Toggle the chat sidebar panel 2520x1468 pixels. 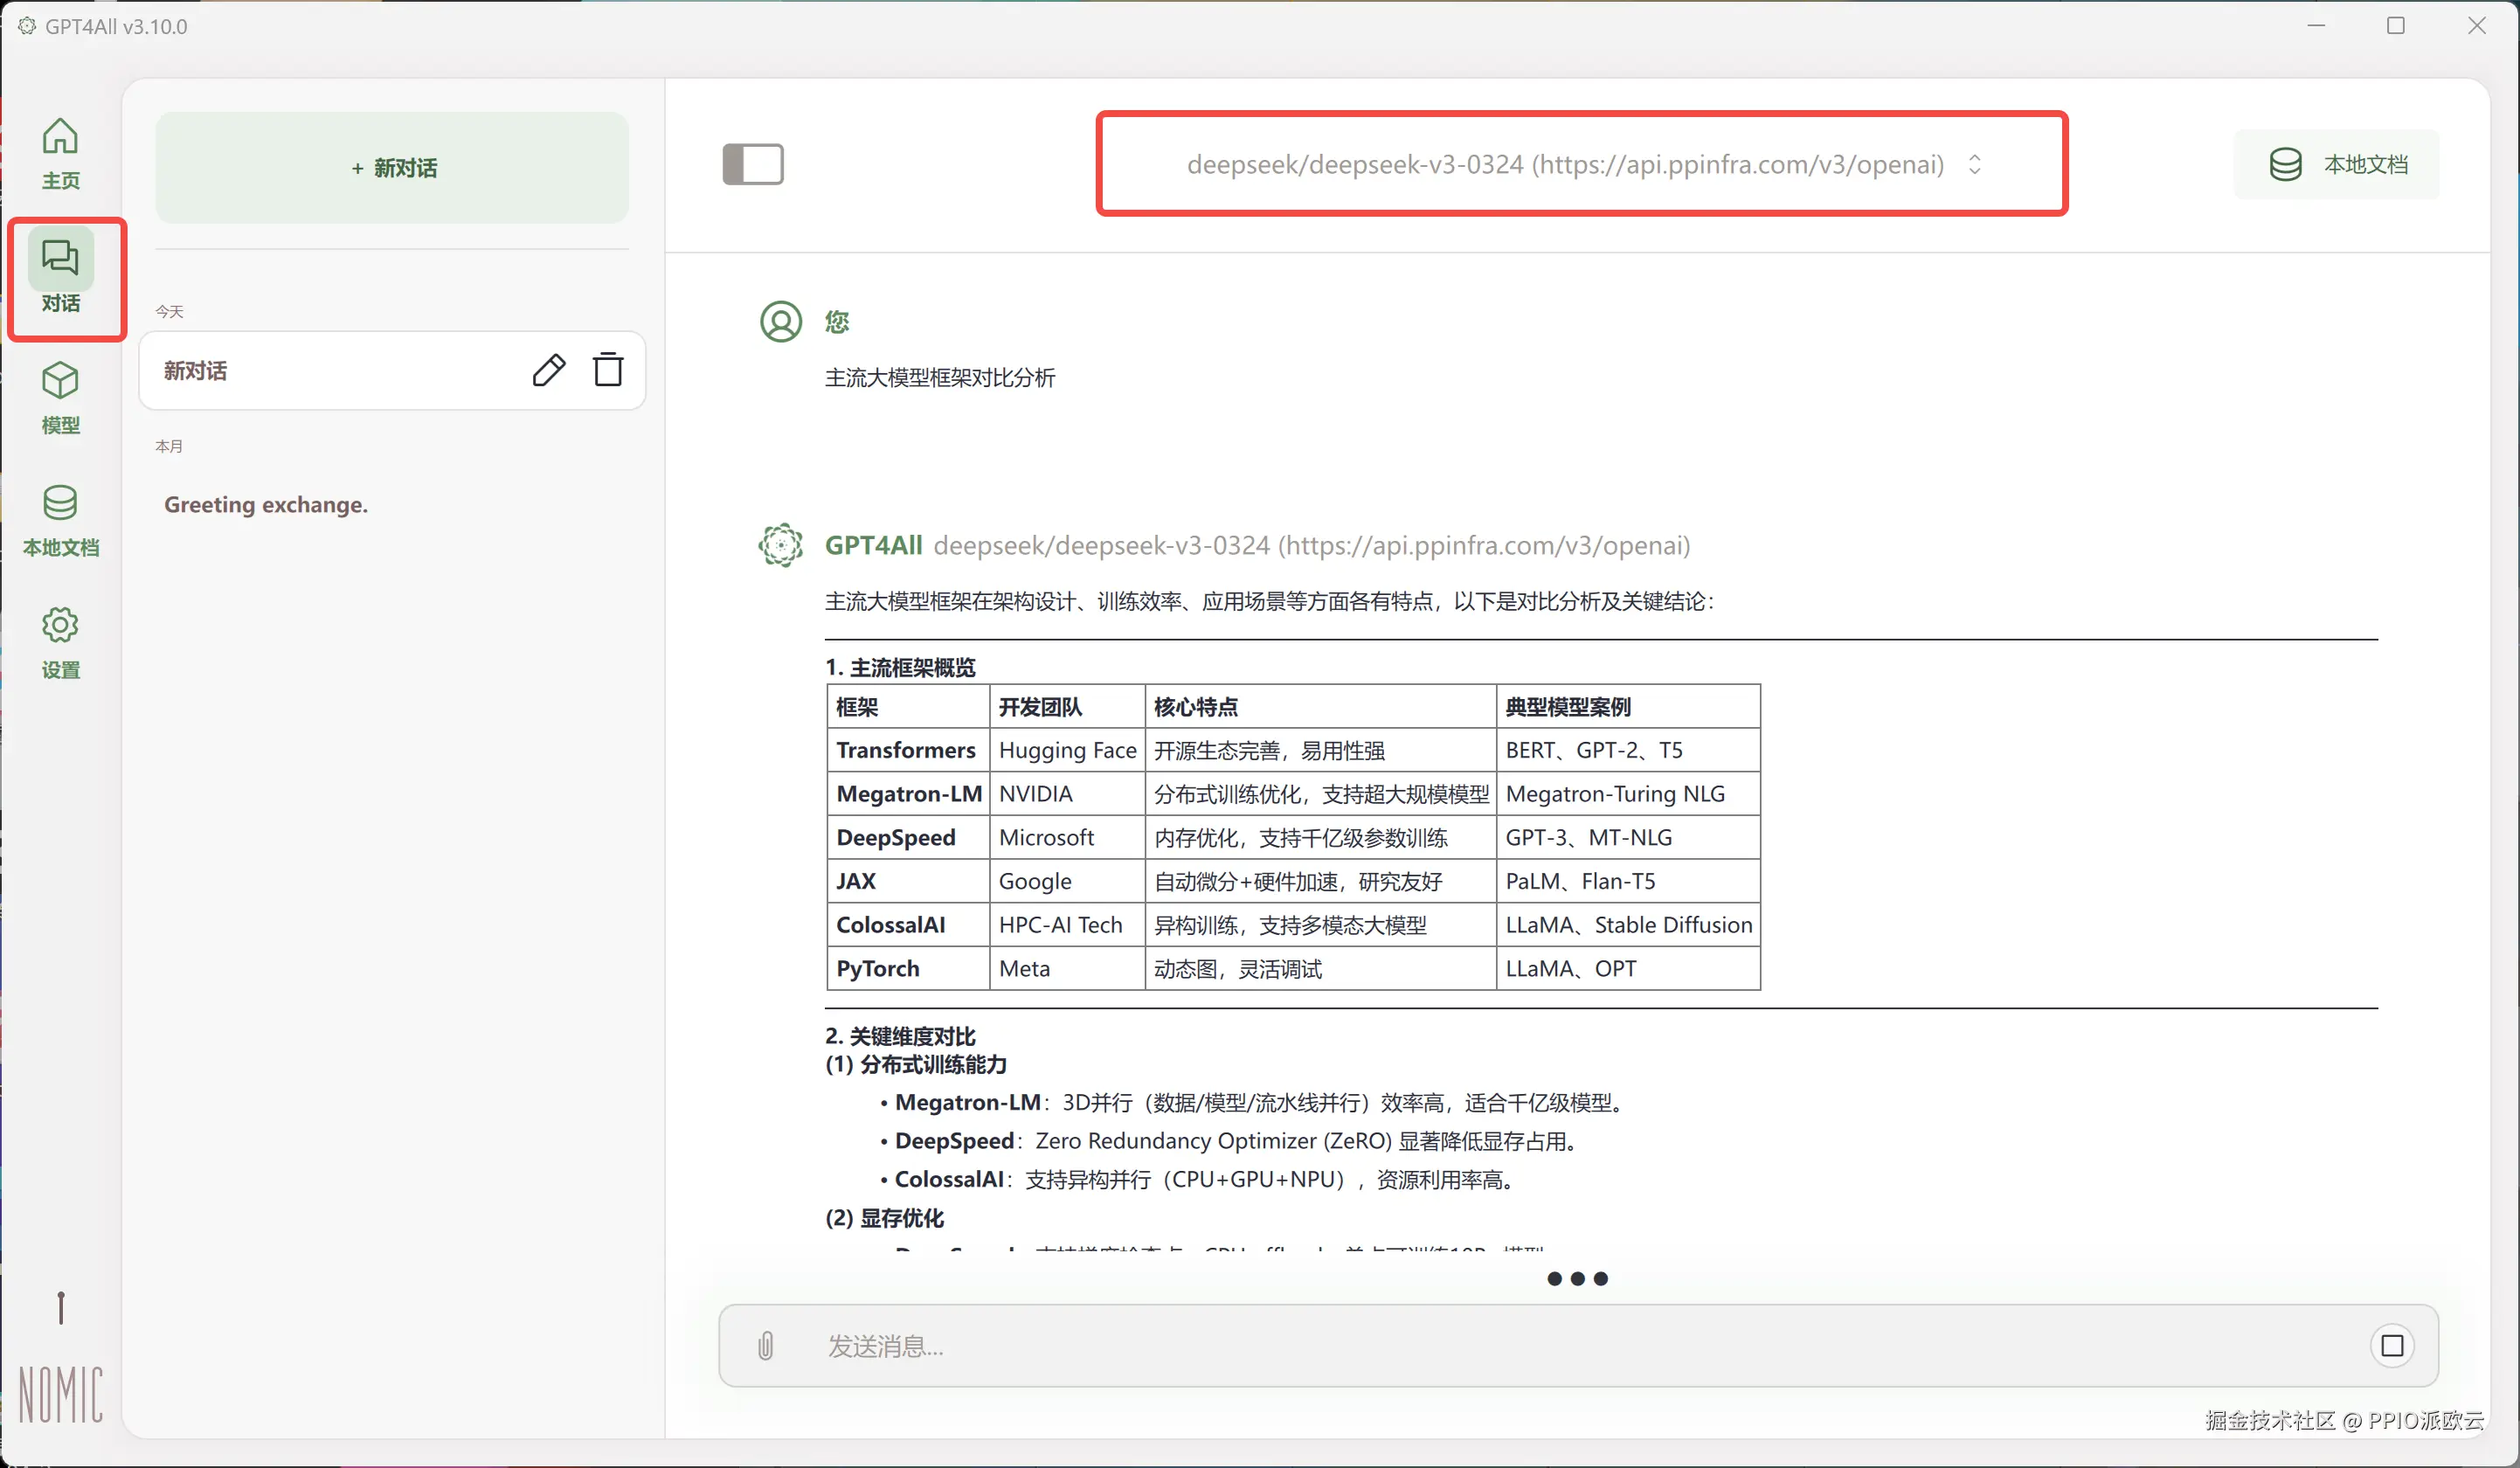(753, 164)
